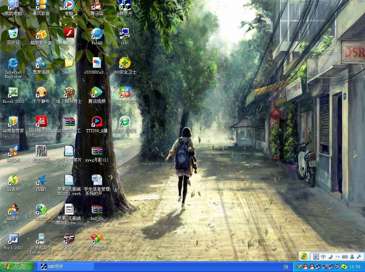This screenshot has width=365, height=272.
Task: Click the P input method logo
Action: point(316,257)
